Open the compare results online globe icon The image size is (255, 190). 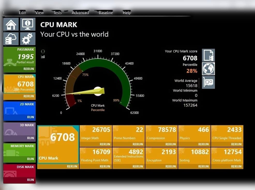pyautogui.click(x=208, y=69)
